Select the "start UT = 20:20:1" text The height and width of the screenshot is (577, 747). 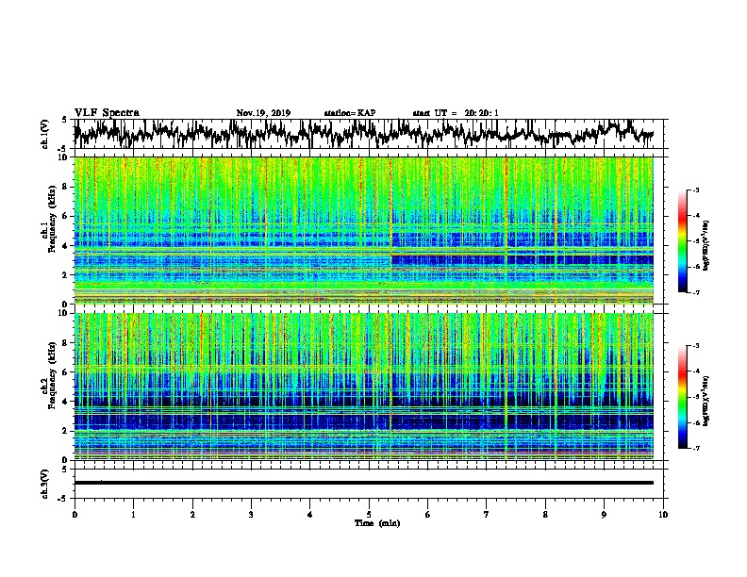tap(456, 113)
